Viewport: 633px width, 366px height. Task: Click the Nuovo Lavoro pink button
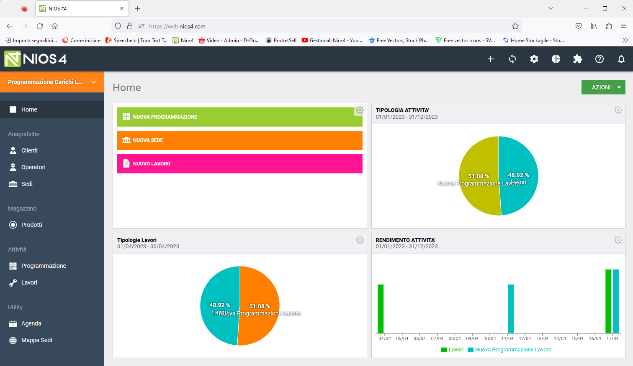pos(239,164)
